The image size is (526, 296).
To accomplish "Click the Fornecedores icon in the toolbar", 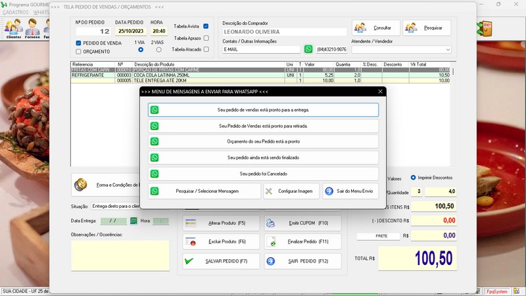I will click(32, 28).
